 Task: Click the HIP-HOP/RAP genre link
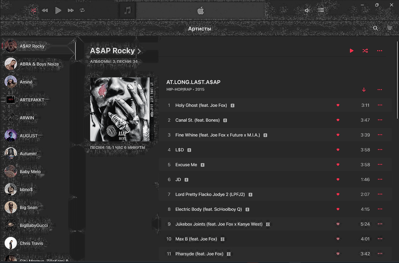(179, 89)
